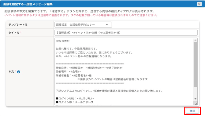Click the pink warning text about tags
205x116 pixels.
point(81,15)
